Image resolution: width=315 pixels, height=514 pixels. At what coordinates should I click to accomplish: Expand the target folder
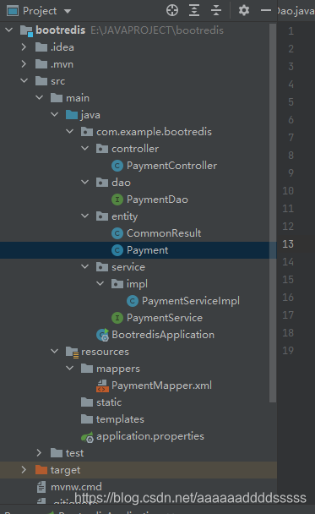[x=24, y=470]
